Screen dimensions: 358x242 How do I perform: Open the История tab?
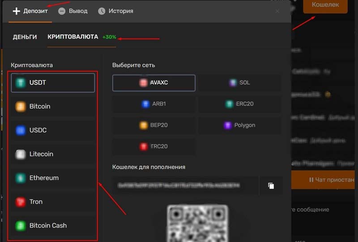[115, 11]
